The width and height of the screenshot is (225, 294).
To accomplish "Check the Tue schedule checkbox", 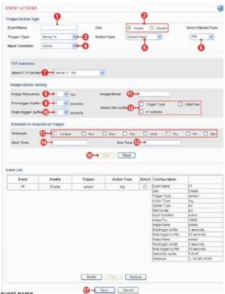I will tap(125, 134).
